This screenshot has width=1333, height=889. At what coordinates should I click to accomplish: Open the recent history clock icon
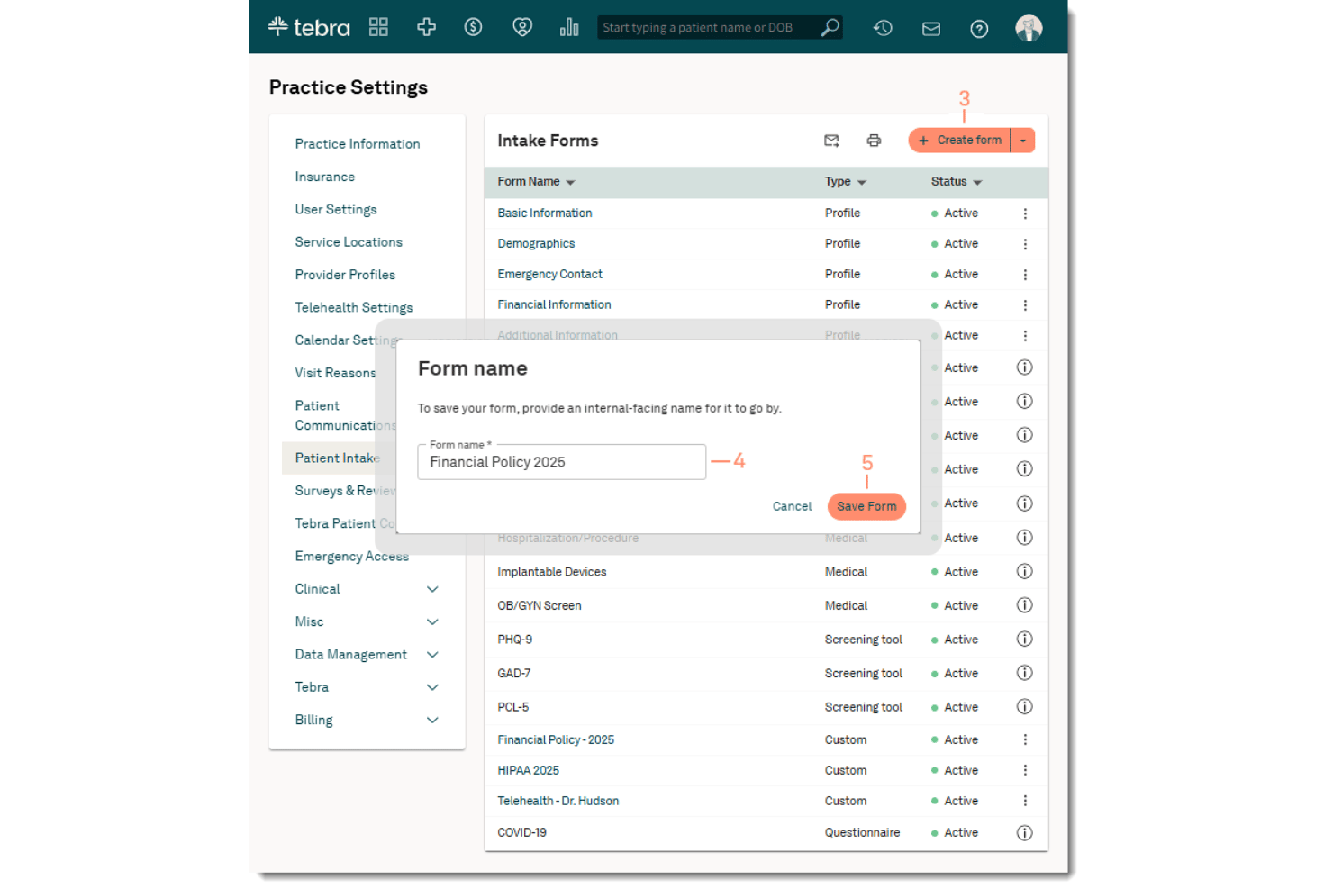883,28
